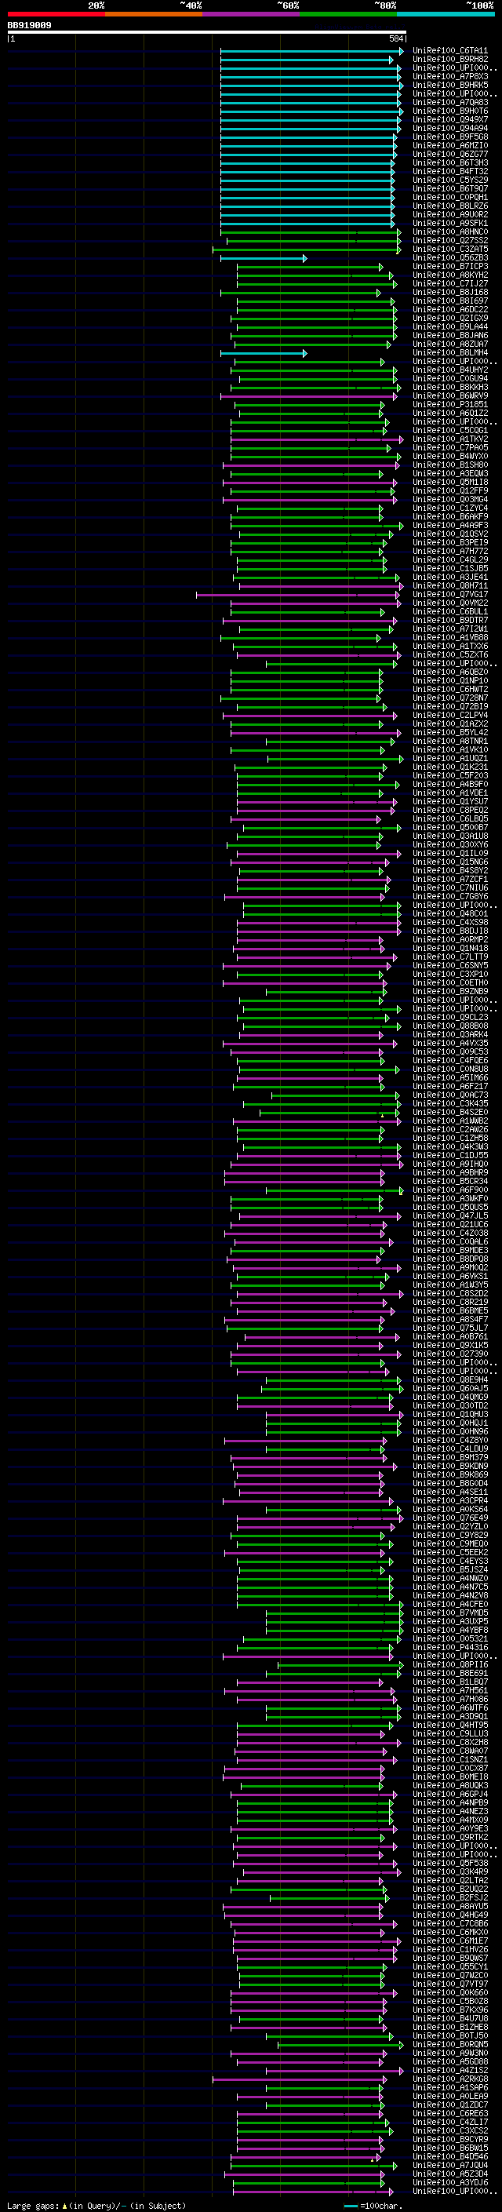The image size is (502, 2212).
Task: Select label UniRef100_C1ZYC4
Action: 449,508
